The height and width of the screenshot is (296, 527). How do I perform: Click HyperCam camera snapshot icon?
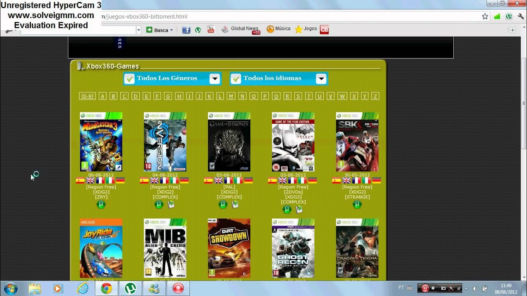pos(443,288)
